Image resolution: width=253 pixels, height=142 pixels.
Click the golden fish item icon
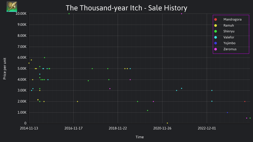click(x=12, y=7)
